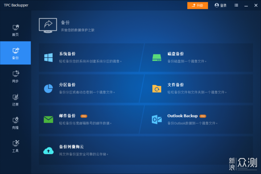The height and width of the screenshot is (174, 261).
Task: Click the 轻松备份任意邮箱账号 description
Action: 86,123
